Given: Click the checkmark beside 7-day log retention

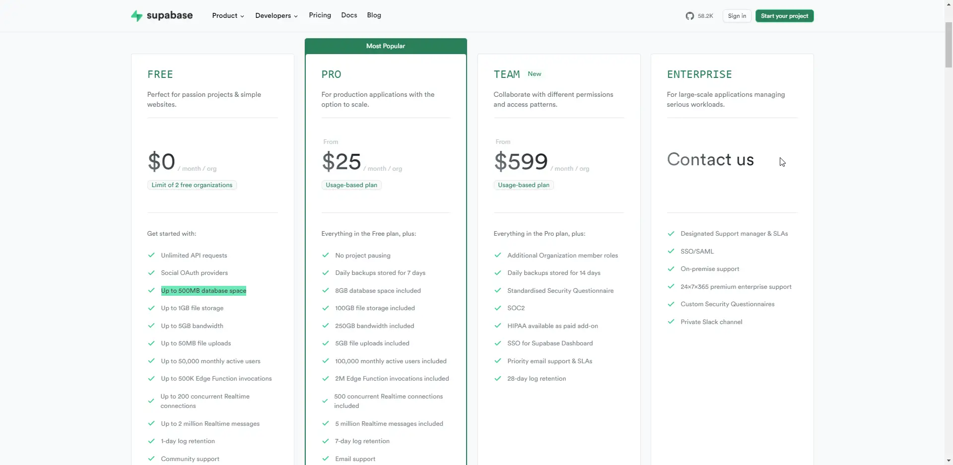Looking at the screenshot, I should pyautogui.click(x=326, y=441).
